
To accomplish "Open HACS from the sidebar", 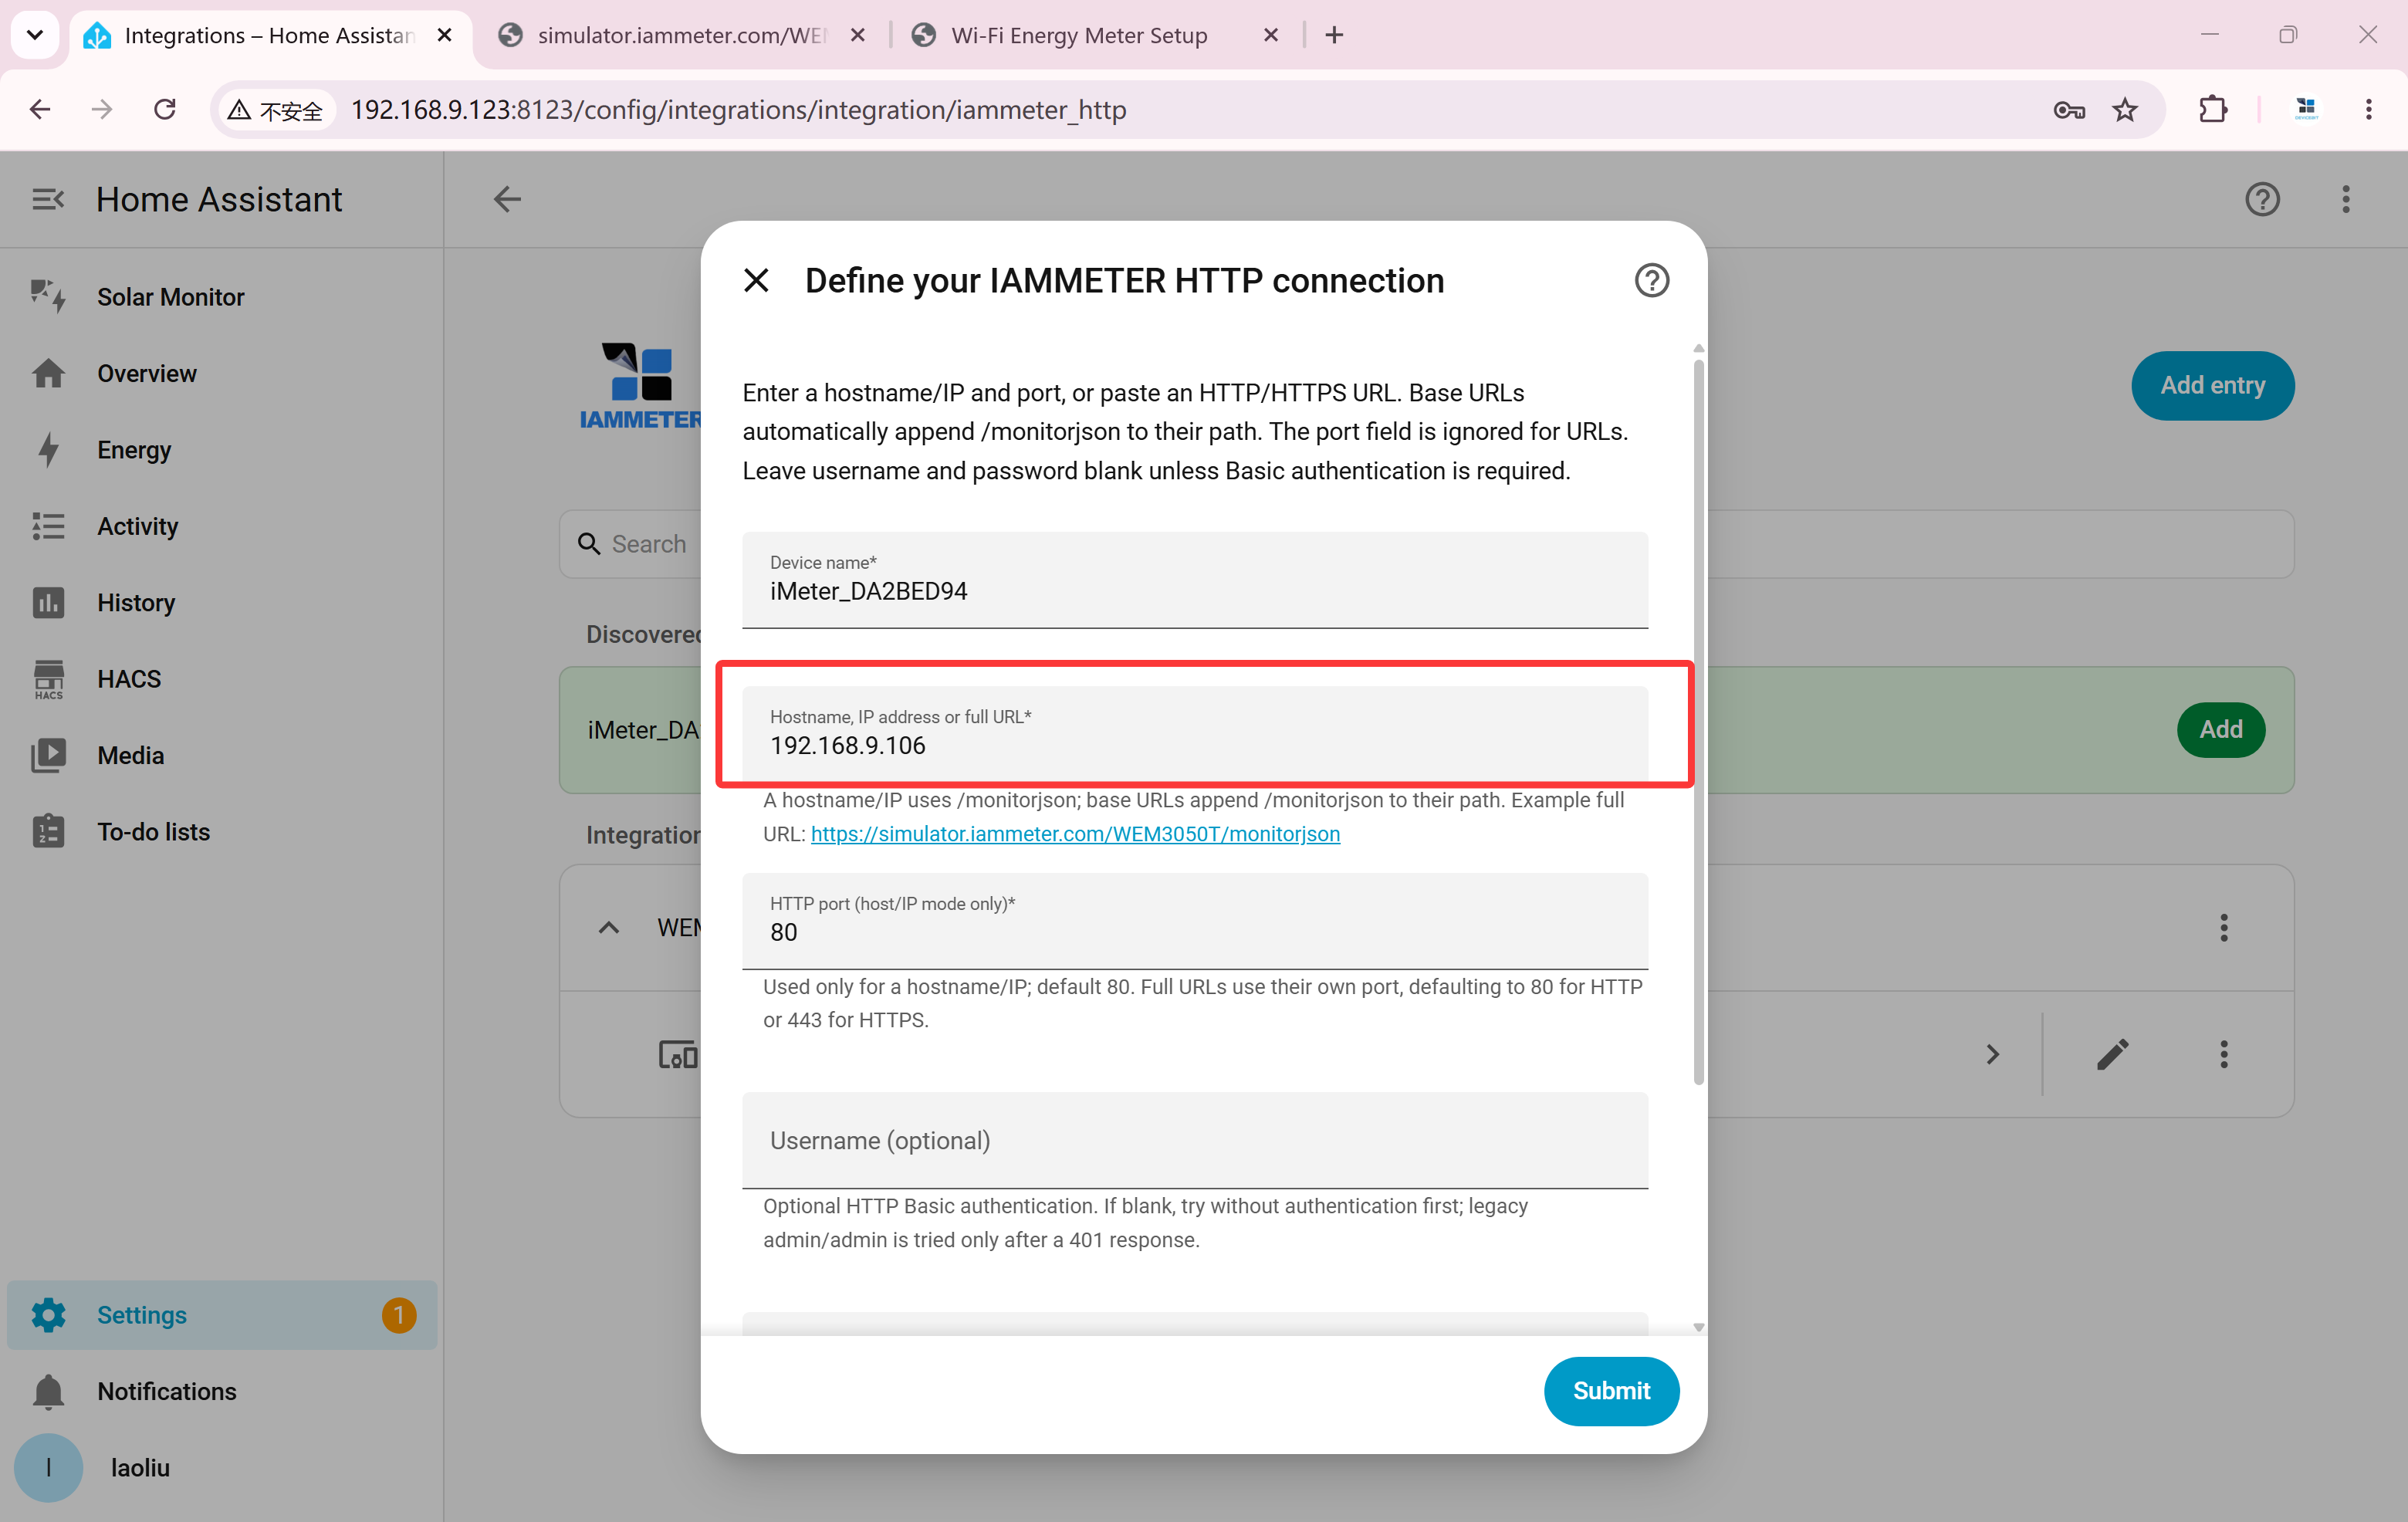I will 222,679.
